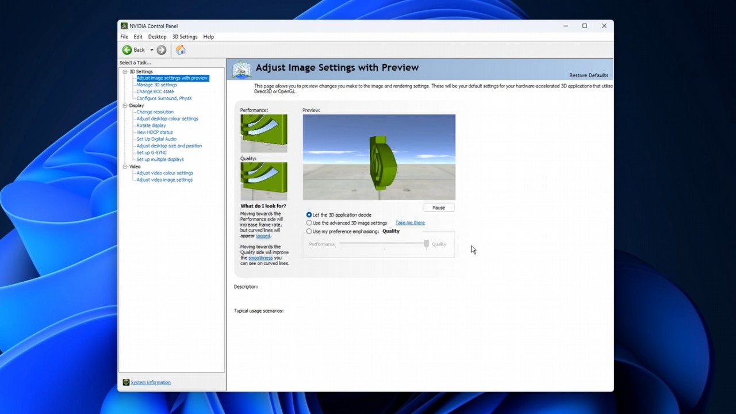This screenshot has height=414, width=736.
Task: Click the spinning logo 3D preview
Action: coord(379,157)
